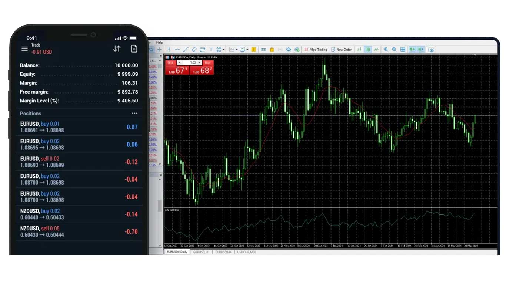Open the Positions options via the ellipsis

pyautogui.click(x=134, y=113)
